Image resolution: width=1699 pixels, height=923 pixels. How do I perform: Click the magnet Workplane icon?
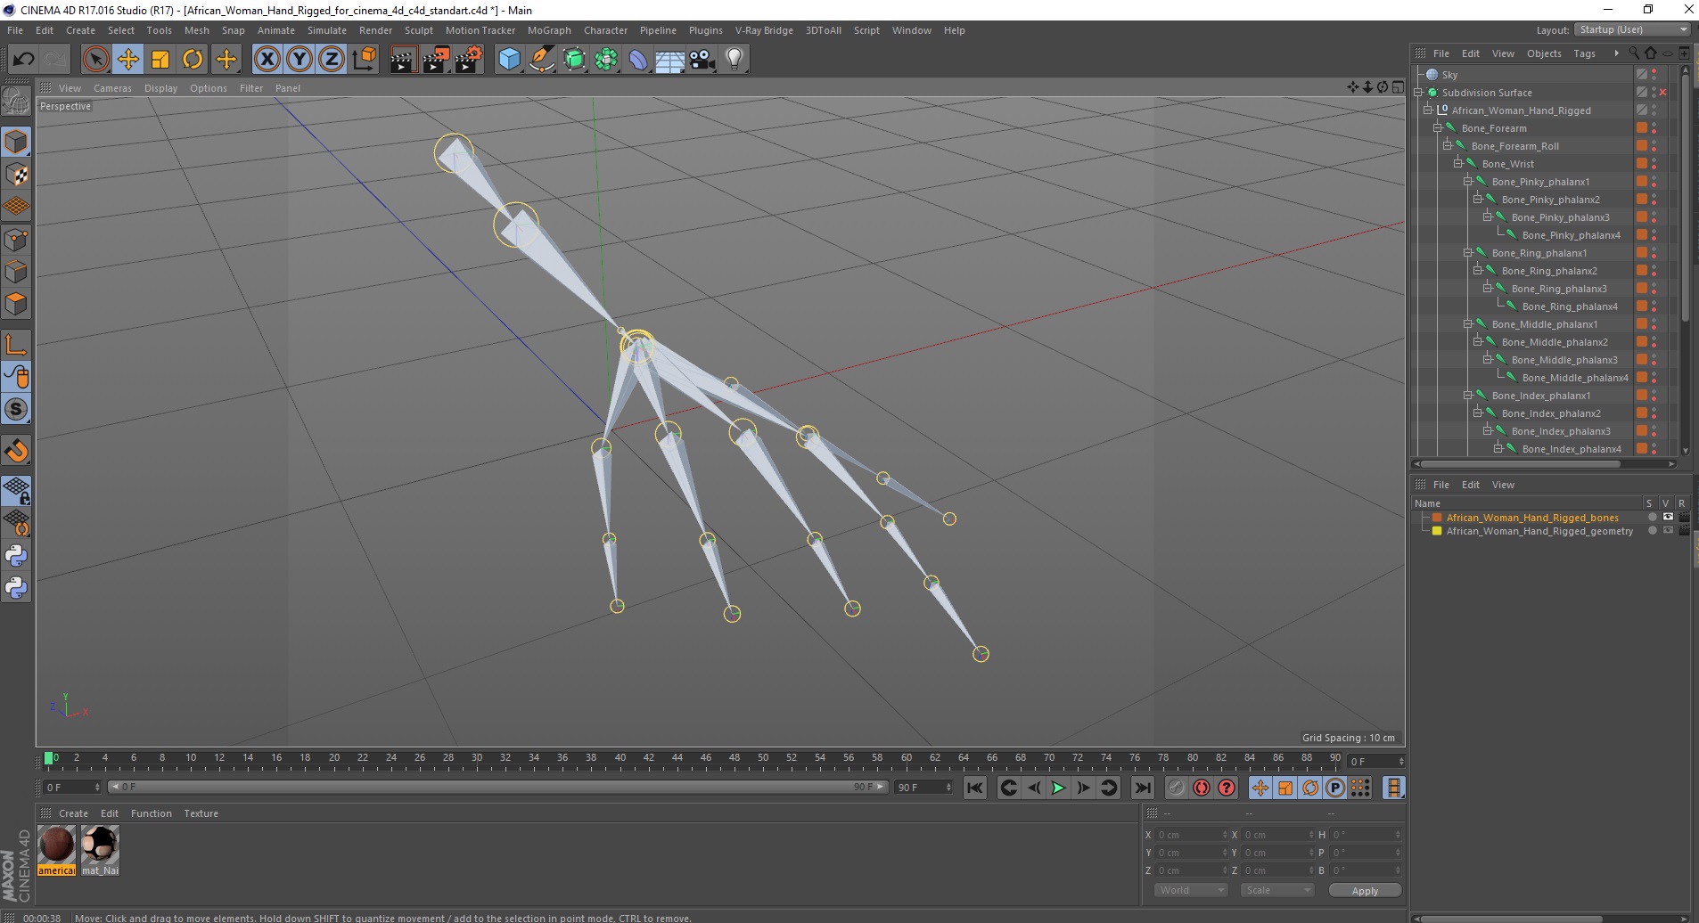click(x=16, y=450)
